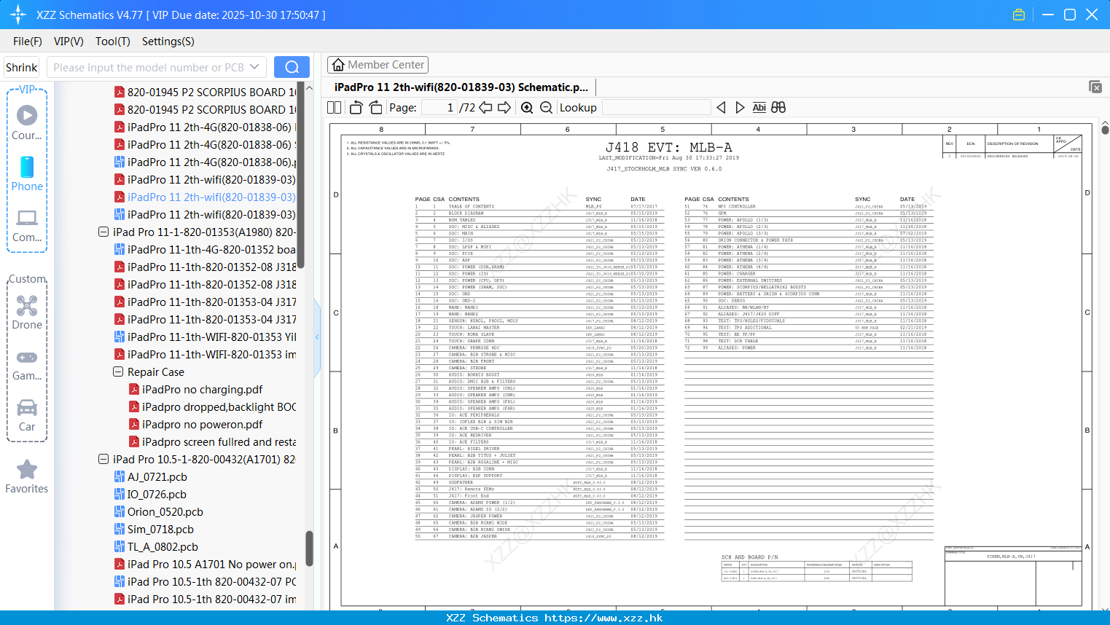Open the www.xzz.hk link in the status bar
Screen dimensions: 1110x625
tap(603, 618)
